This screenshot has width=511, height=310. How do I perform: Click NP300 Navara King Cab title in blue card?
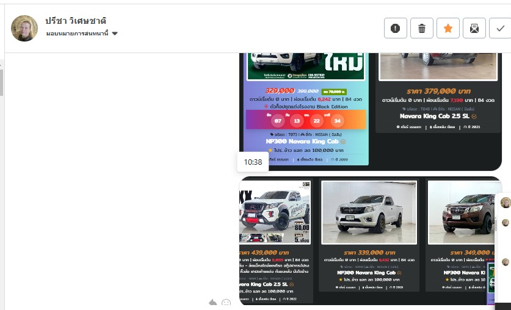click(302, 142)
